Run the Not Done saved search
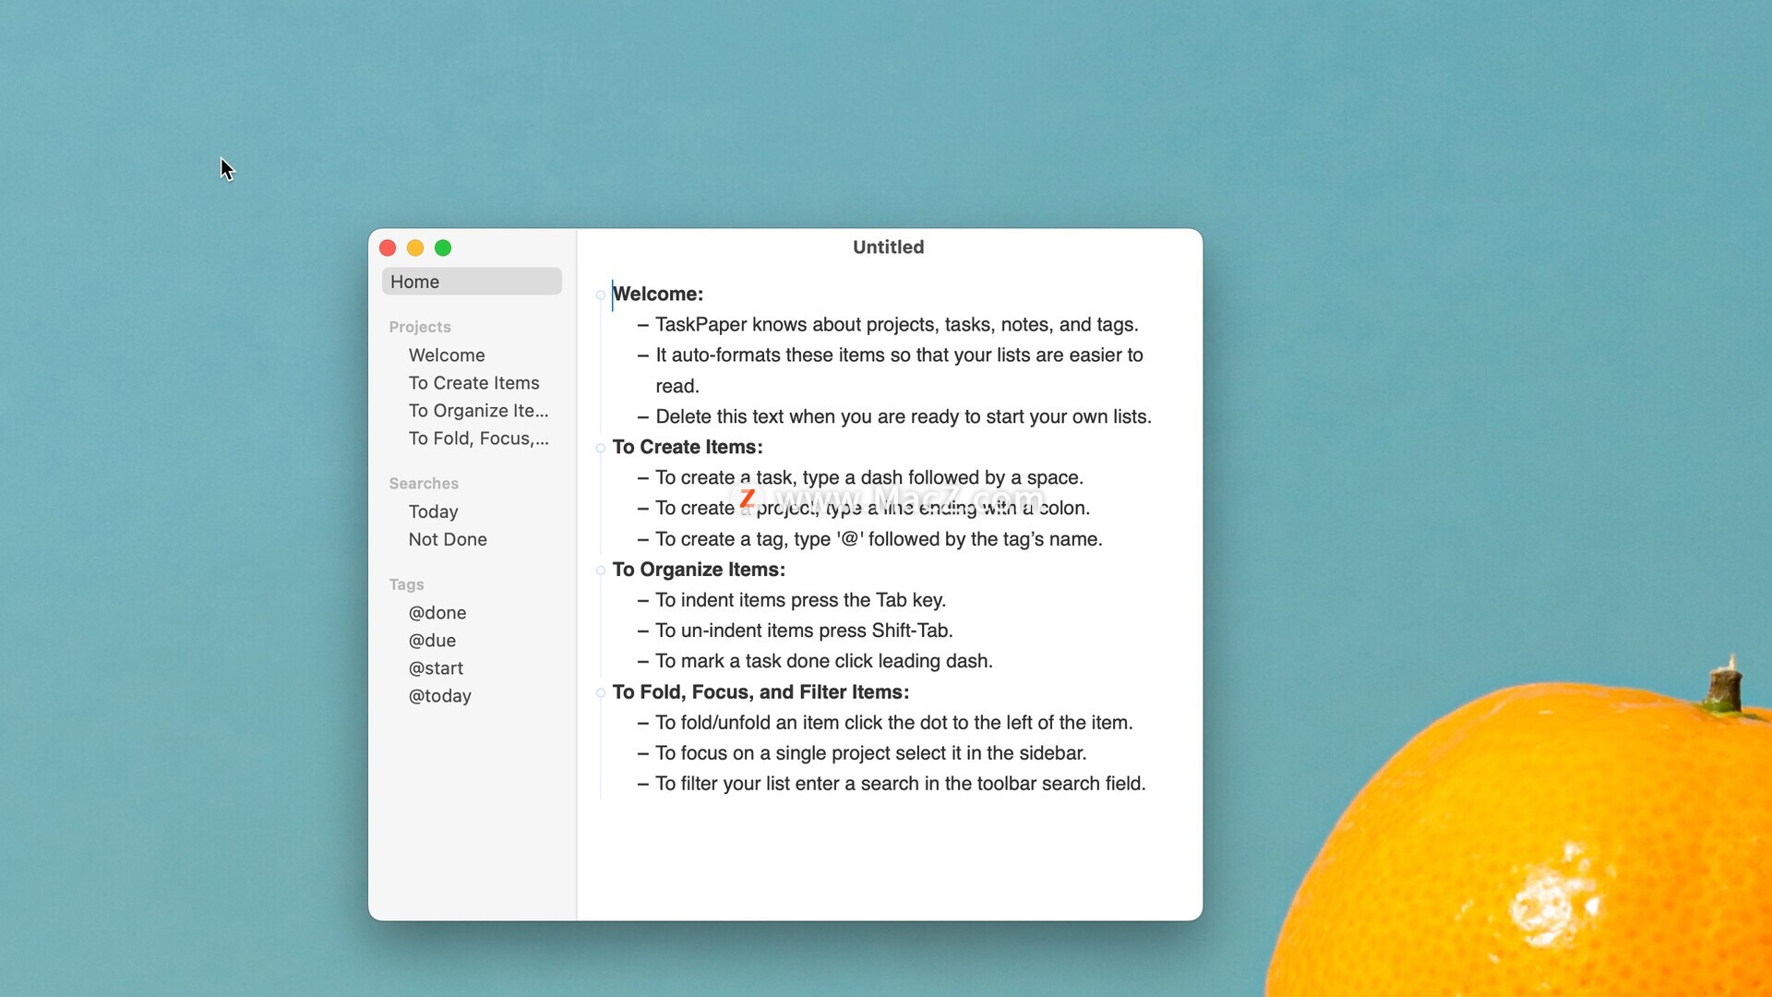The width and height of the screenshot is (1772, 997). tap(448, 539)
